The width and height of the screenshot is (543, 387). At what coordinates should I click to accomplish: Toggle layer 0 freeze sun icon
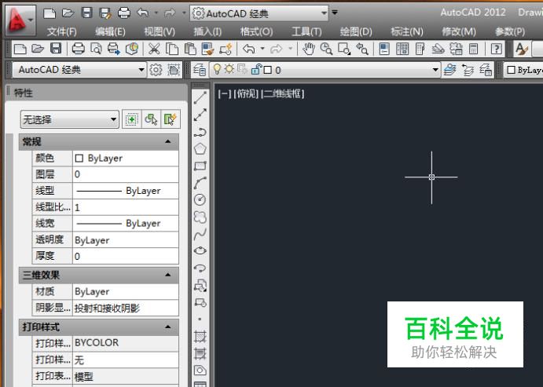coord(229,70)
